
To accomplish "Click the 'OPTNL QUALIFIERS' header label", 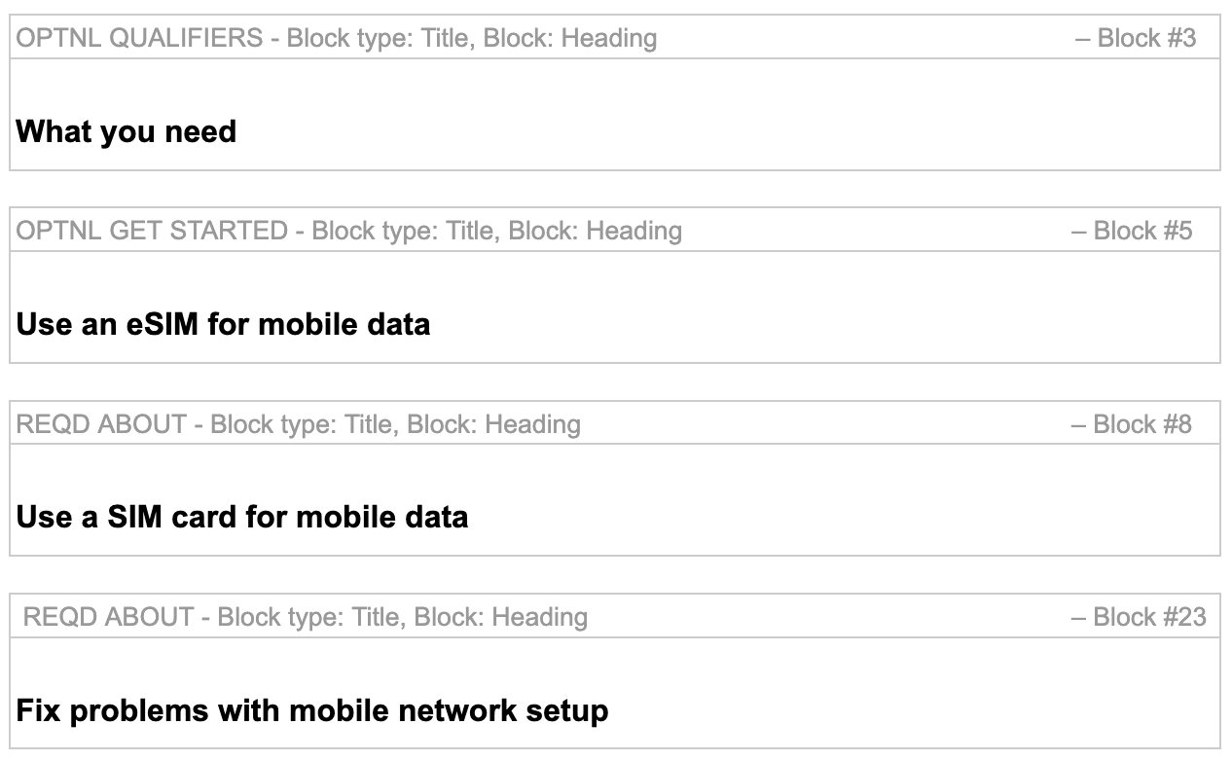I will click(139, 38).
